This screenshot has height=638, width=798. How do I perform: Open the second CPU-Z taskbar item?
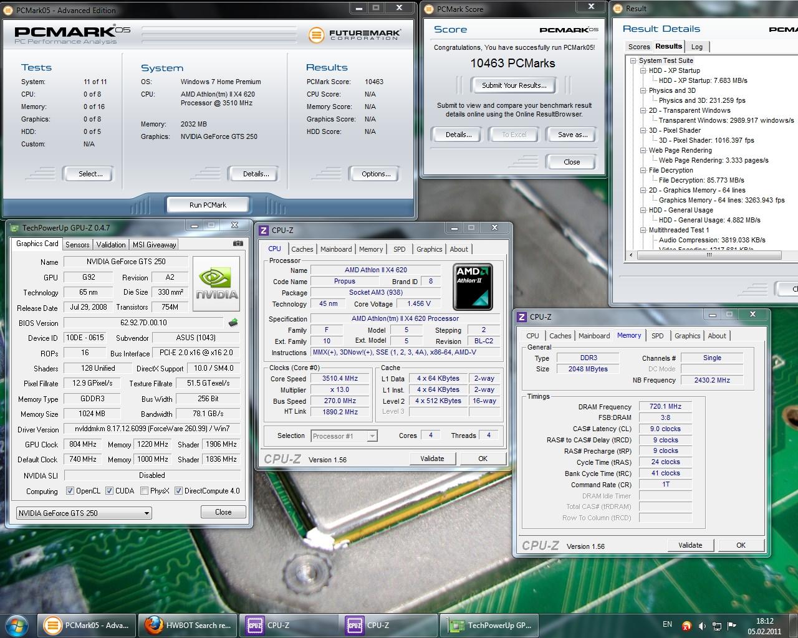pos(388,625)
